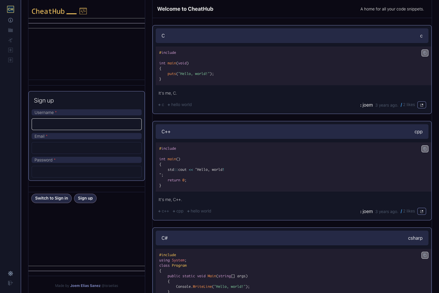Click the sign-in door icon below gear
This screenshot has width=439, height=293.
[10, 283]
